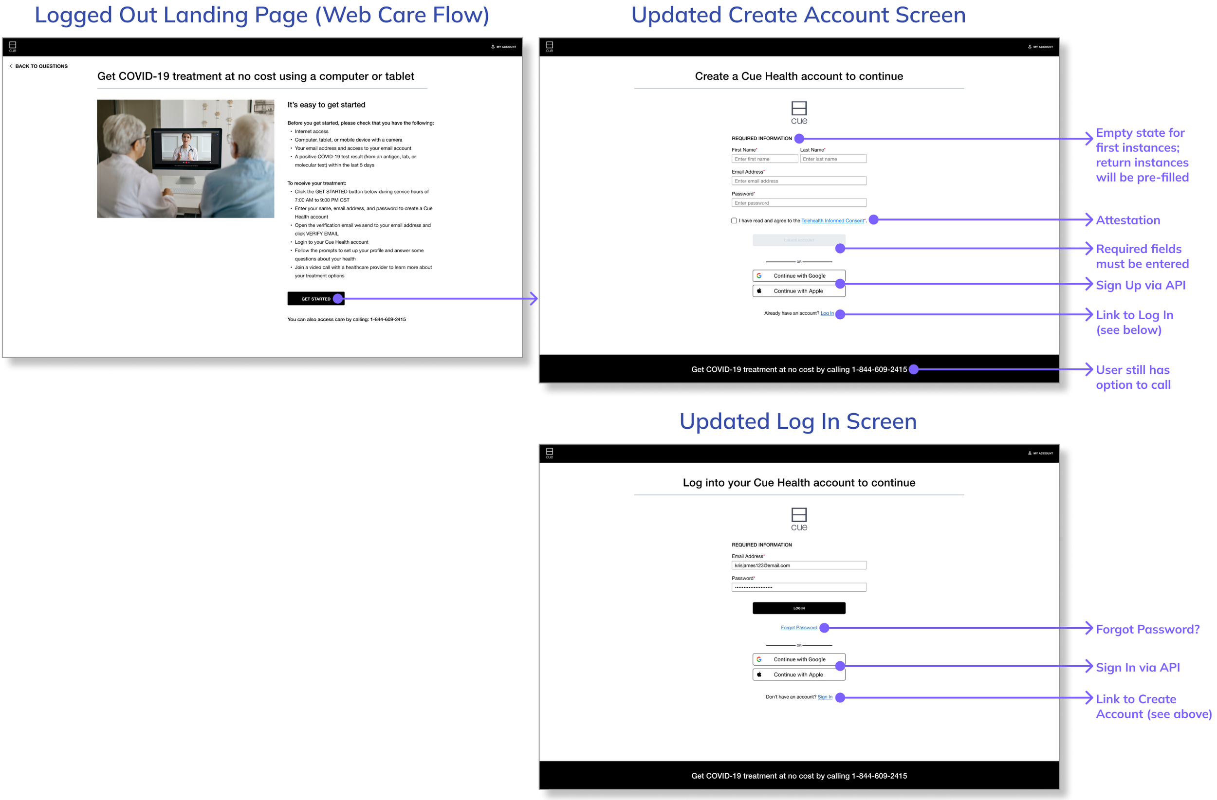Follow Sign In link under Don't have account

pyautogui.click(x=824, y=697)
